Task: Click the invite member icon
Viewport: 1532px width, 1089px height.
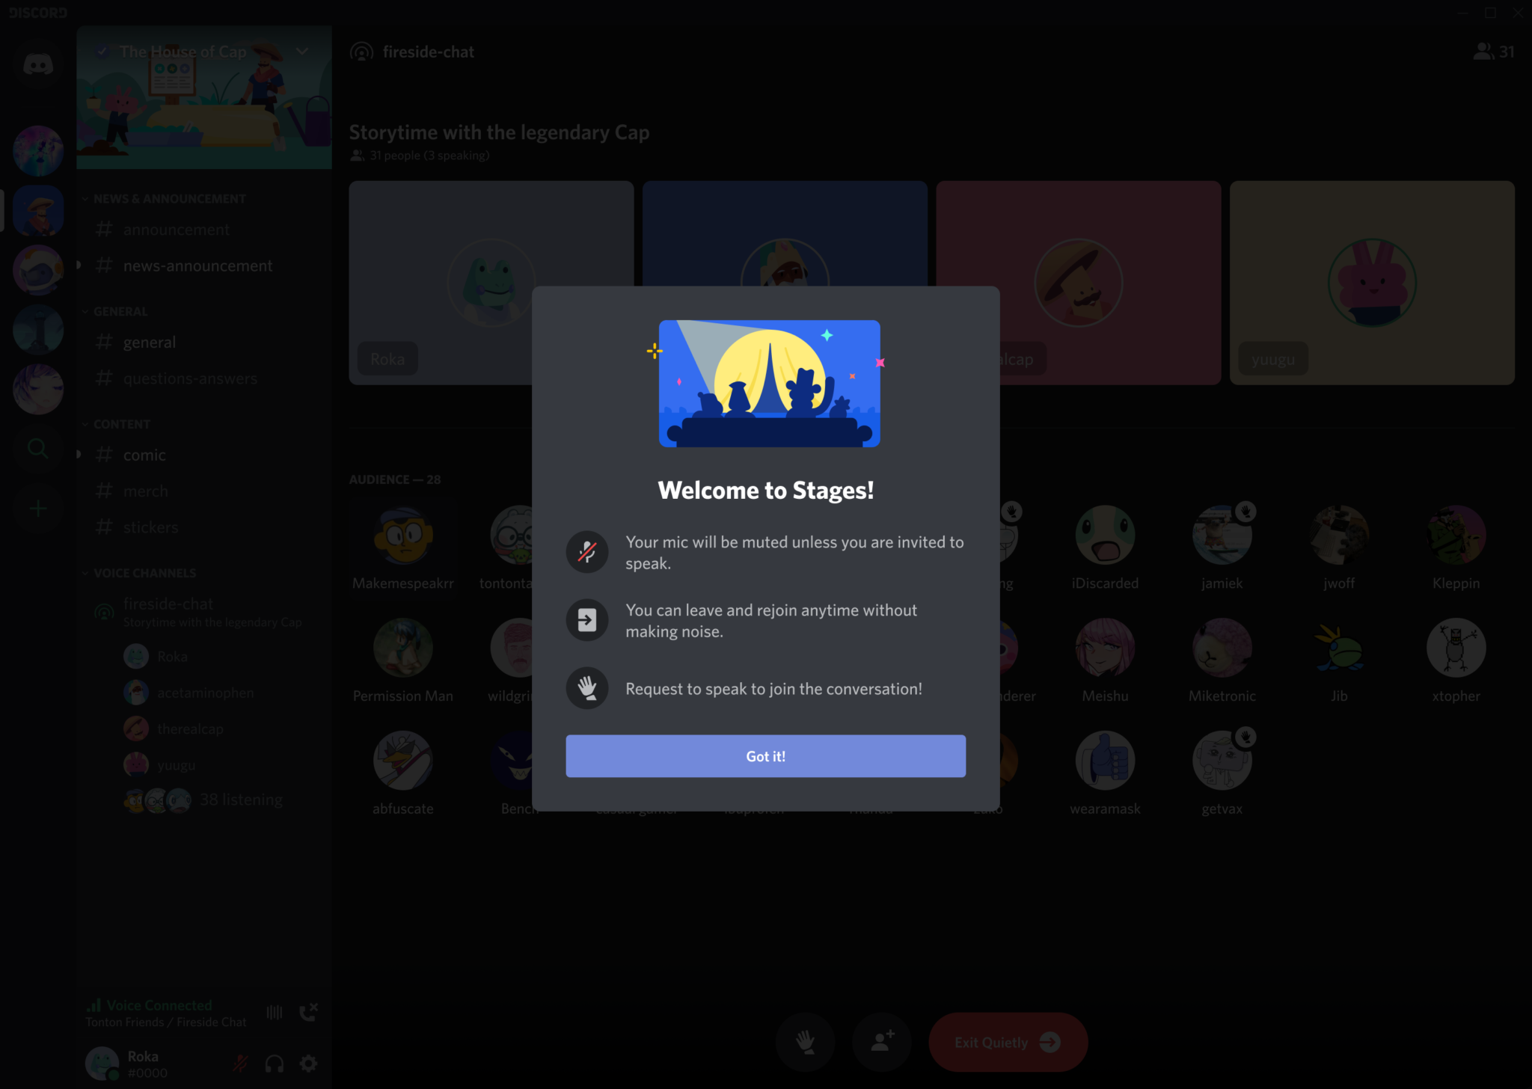Action: (x=883, y=1042)
